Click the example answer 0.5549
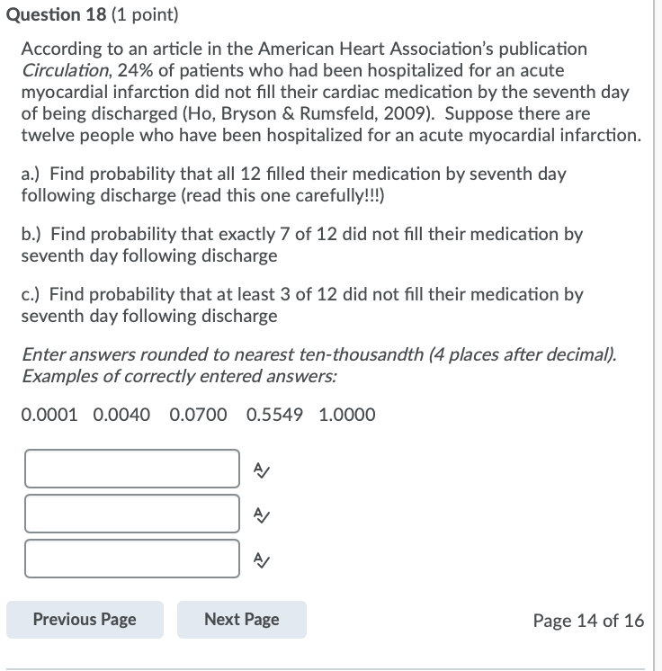 pos(274,415)
